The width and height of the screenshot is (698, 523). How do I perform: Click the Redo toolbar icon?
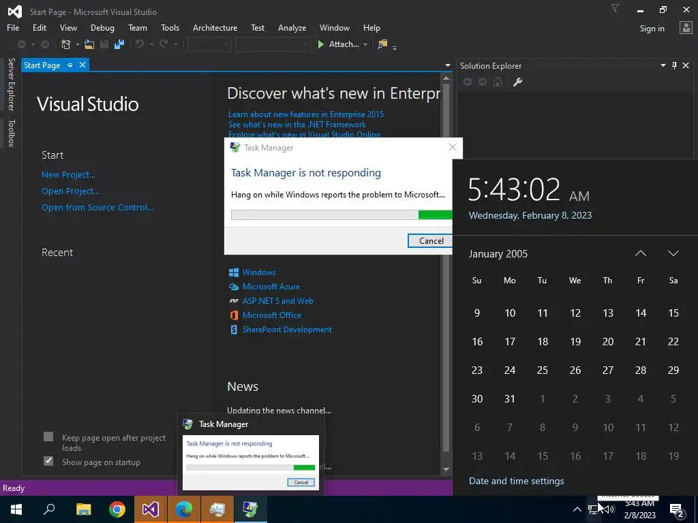click(164, 44)
